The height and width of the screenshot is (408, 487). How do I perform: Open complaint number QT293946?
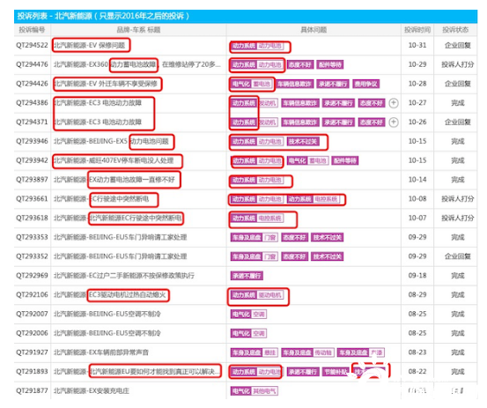[32, 141]
